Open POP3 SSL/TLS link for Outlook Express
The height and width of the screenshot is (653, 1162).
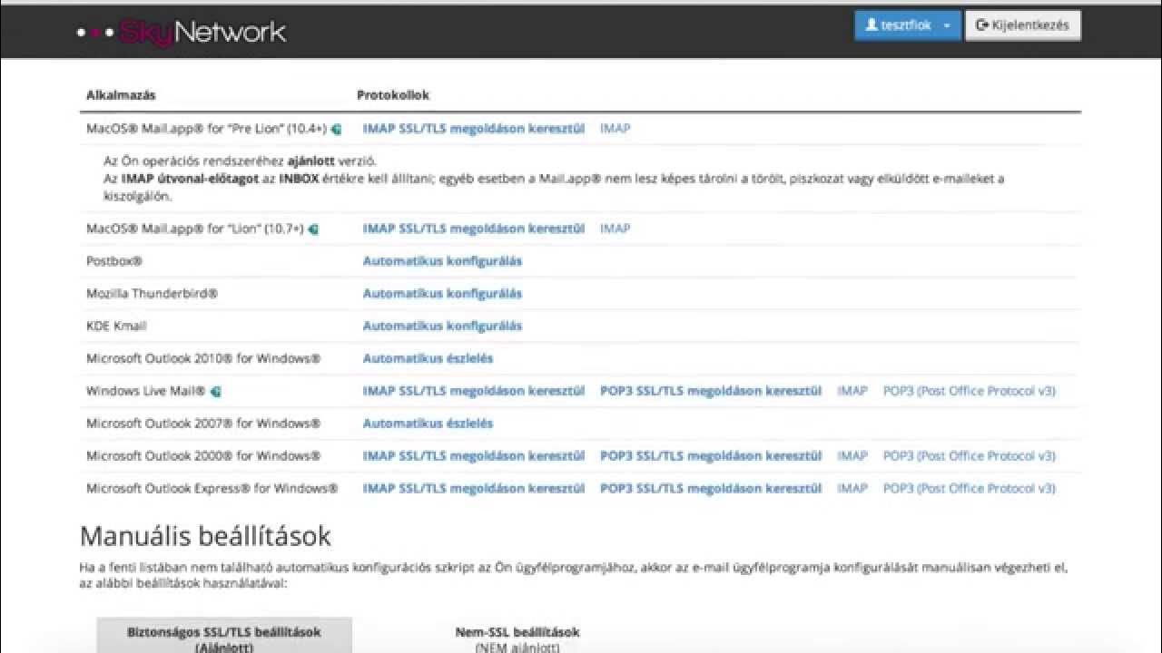(x=711, y=488)
